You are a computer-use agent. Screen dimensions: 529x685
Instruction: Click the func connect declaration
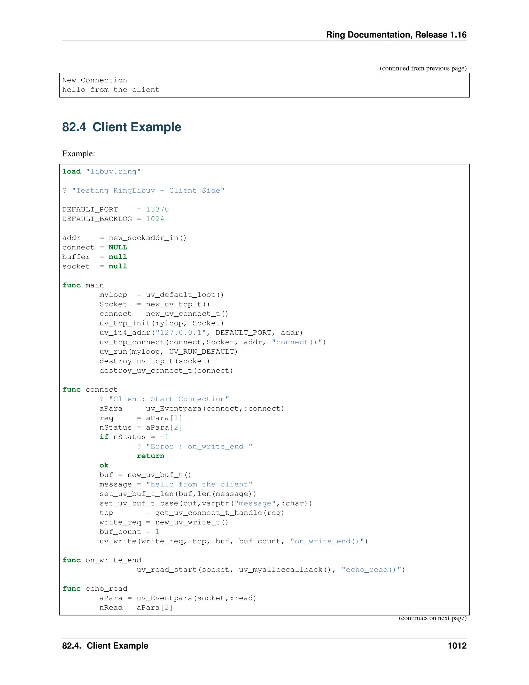click(90, 390)
